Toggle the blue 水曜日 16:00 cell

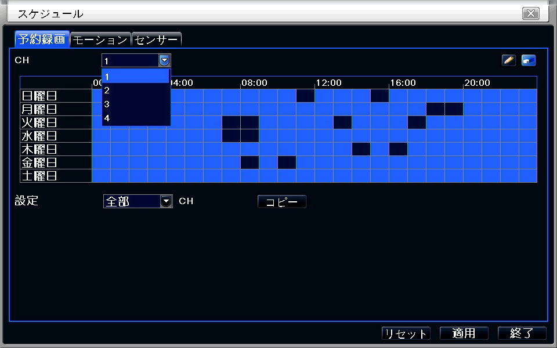tap(398, 136)
